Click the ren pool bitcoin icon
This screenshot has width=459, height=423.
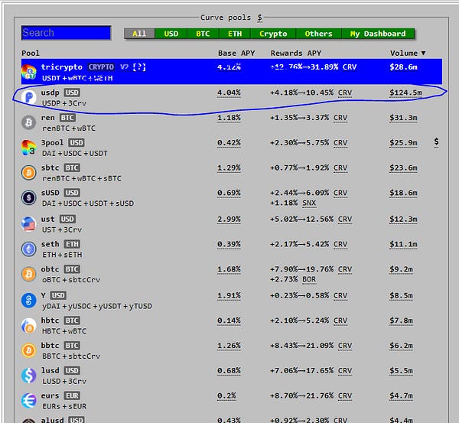coord(29,122)
